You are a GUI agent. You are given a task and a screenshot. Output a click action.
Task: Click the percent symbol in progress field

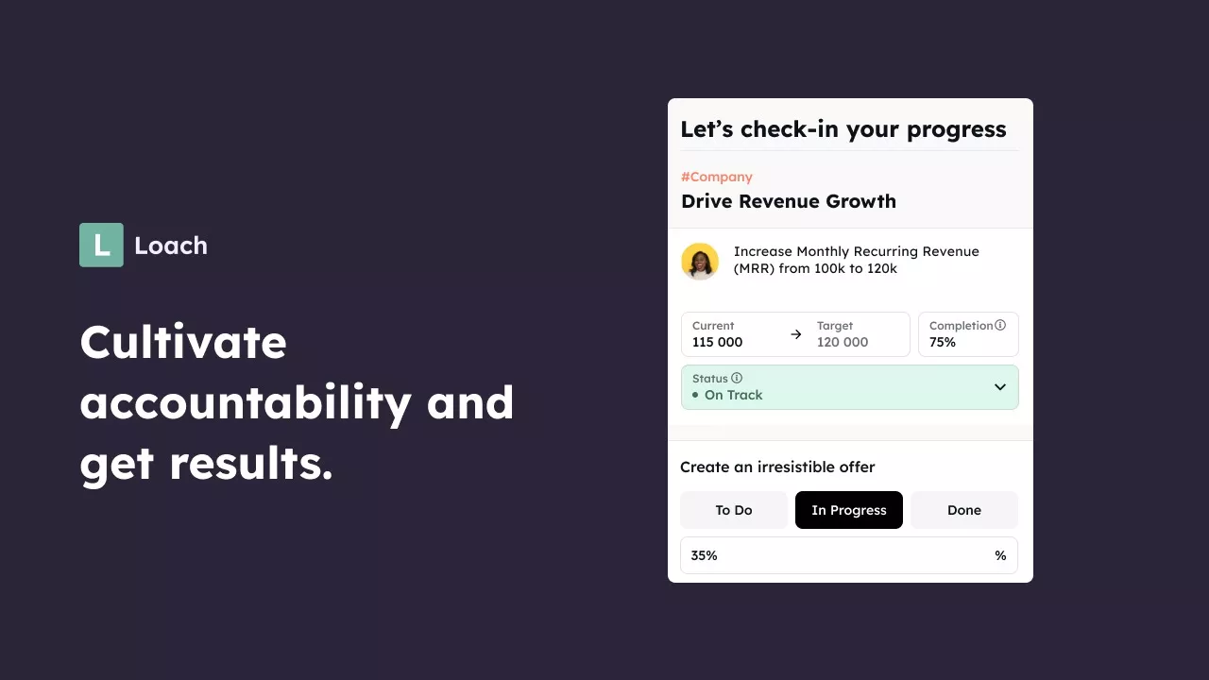point(1000,555)
